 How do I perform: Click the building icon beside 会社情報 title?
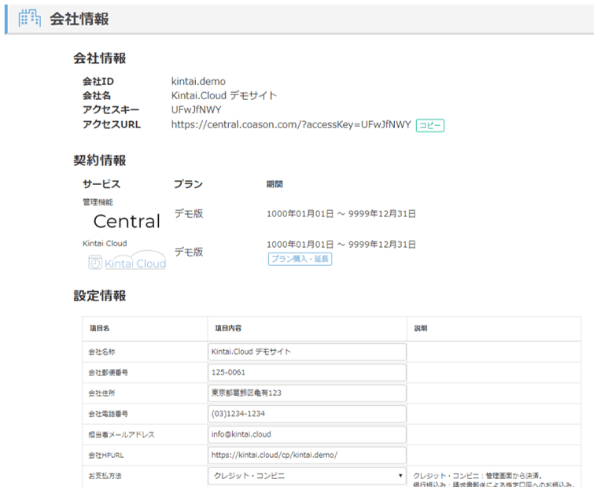[28, 19]
